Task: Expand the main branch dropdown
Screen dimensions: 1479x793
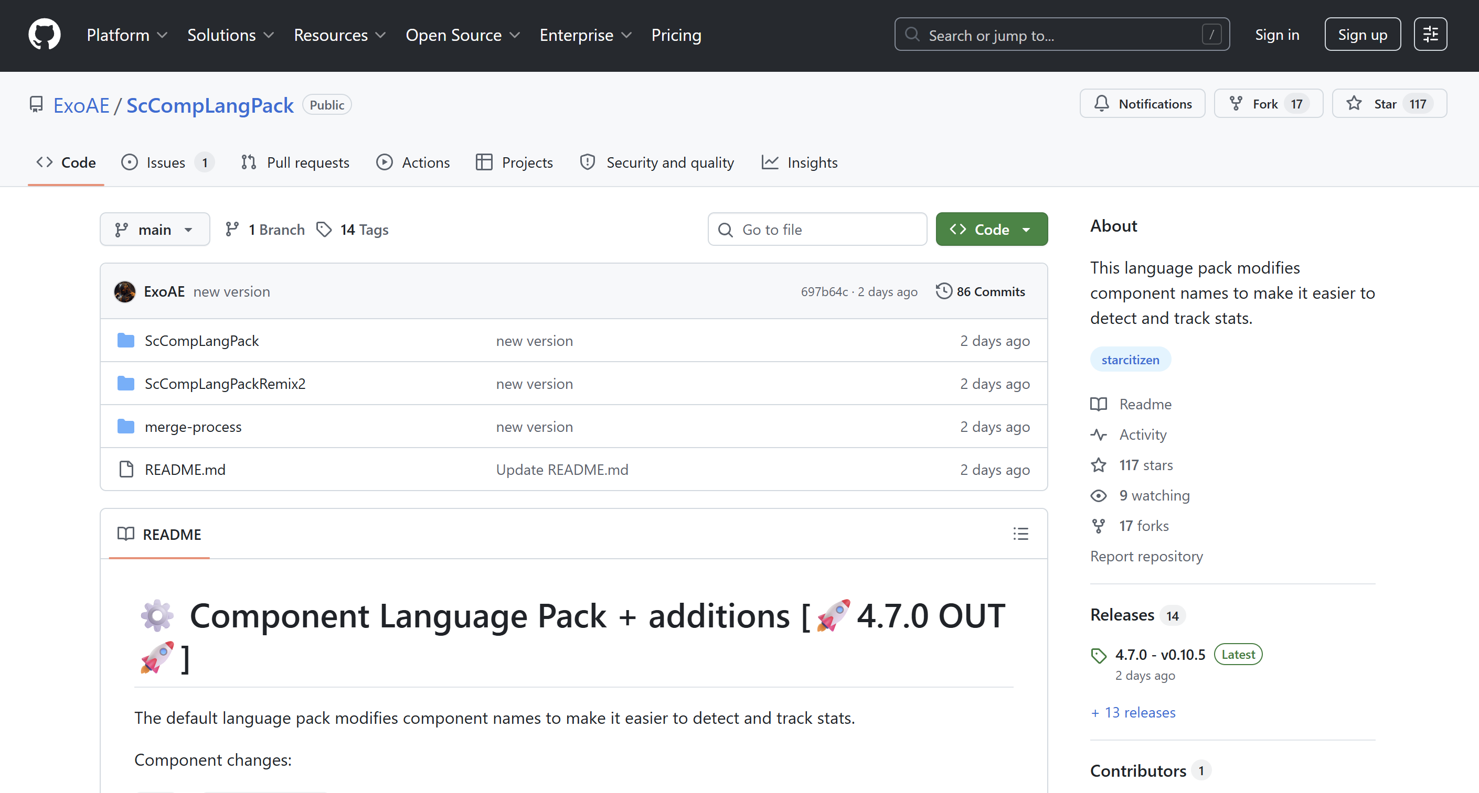Action: coord(154,230)
